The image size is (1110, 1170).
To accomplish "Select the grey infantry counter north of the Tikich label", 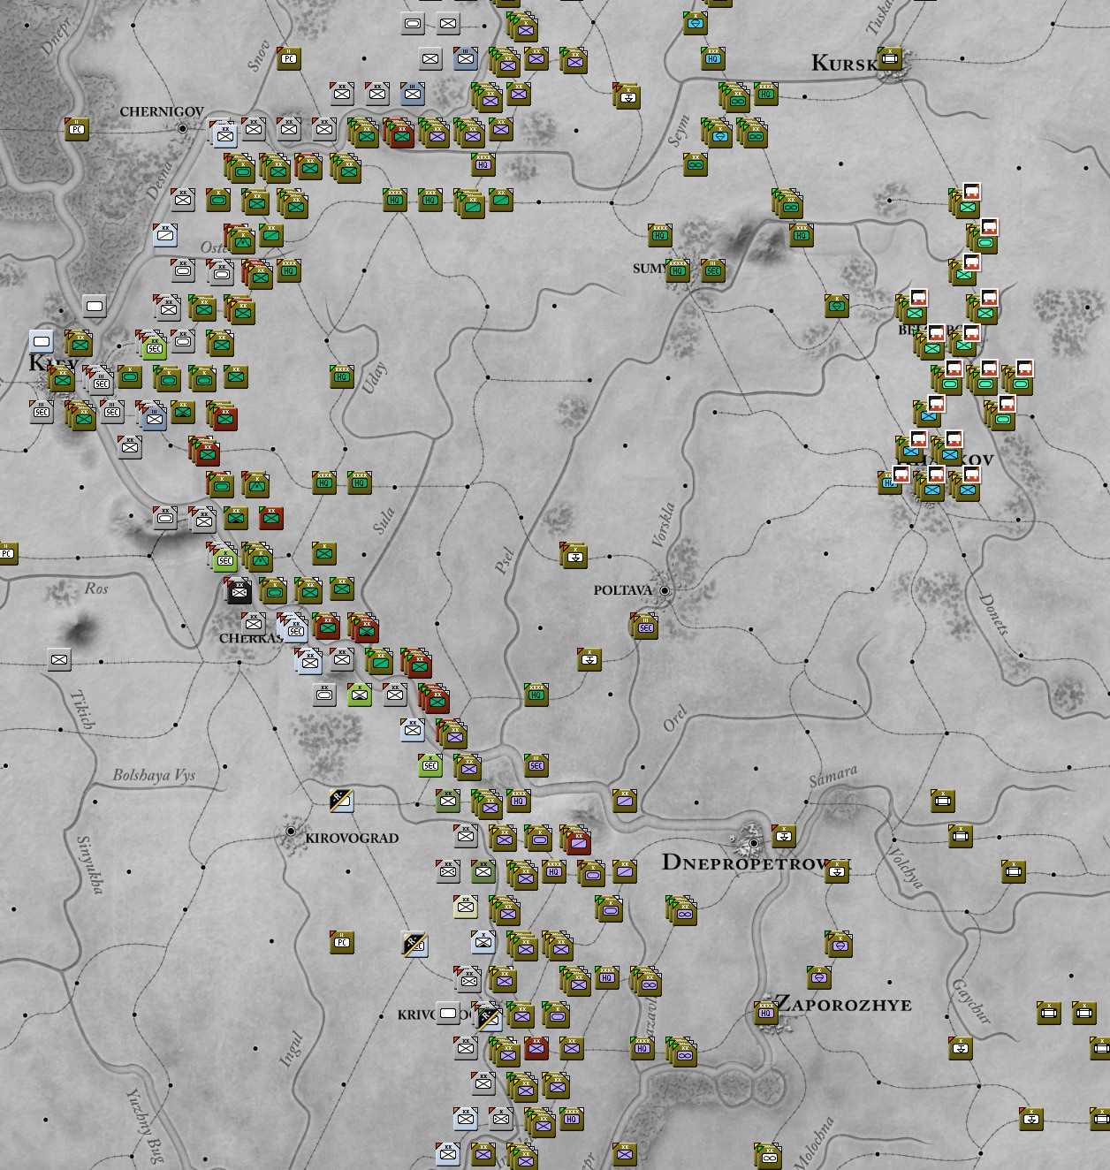I will click(59, 659).
